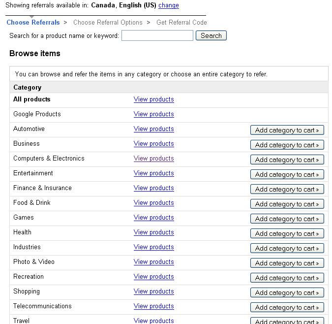Select the Choose Referrals step
This screenshot has width=332, height=324.
33,22
